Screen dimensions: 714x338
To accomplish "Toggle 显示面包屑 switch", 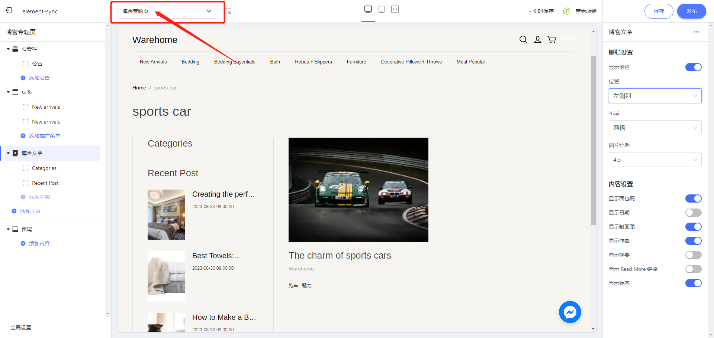I will coord(693,198).
